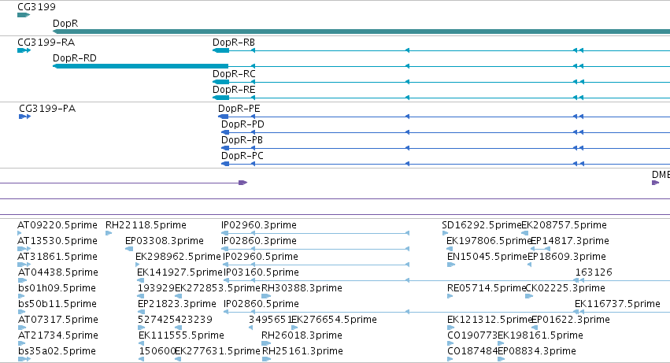Screen dimensions: 670x363
Task: Click the IP02860.3prime EST label
Action: tap(258, 241)
